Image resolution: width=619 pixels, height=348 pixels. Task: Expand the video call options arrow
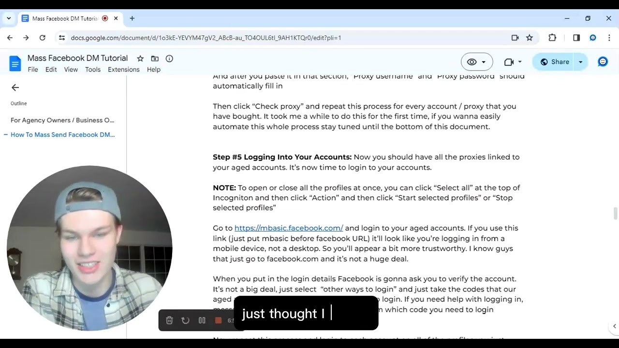pyautogui.click(x=520, y=62)
